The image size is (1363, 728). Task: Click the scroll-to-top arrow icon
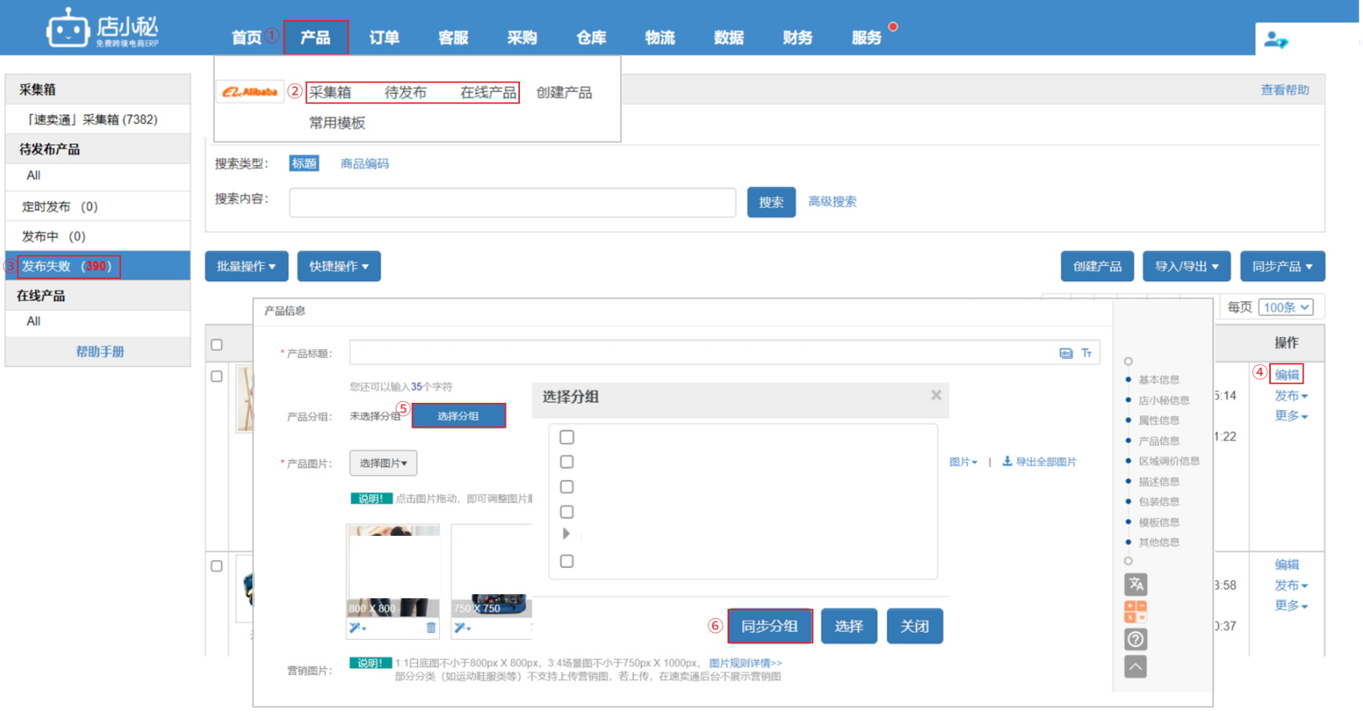click(1135, 666)
